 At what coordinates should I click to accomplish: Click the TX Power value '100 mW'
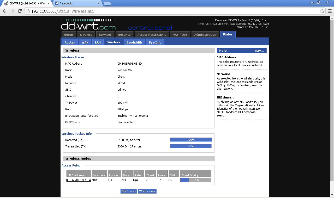(x=123, y=103)
